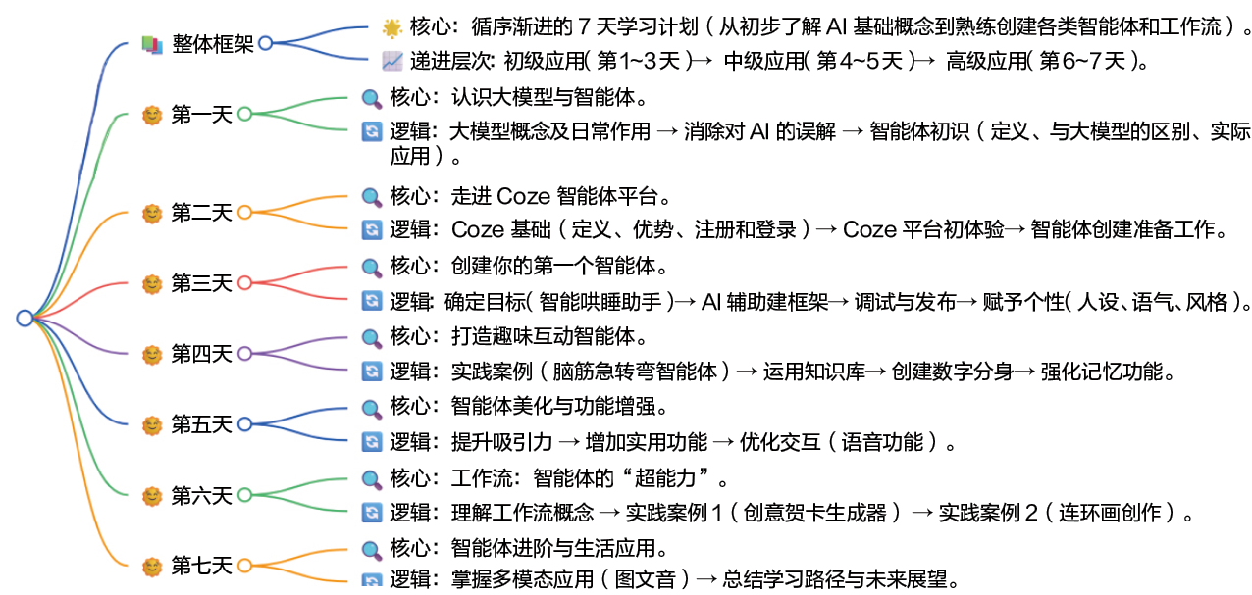Collapse the 第一天 branch node circle

pos(244,115)
